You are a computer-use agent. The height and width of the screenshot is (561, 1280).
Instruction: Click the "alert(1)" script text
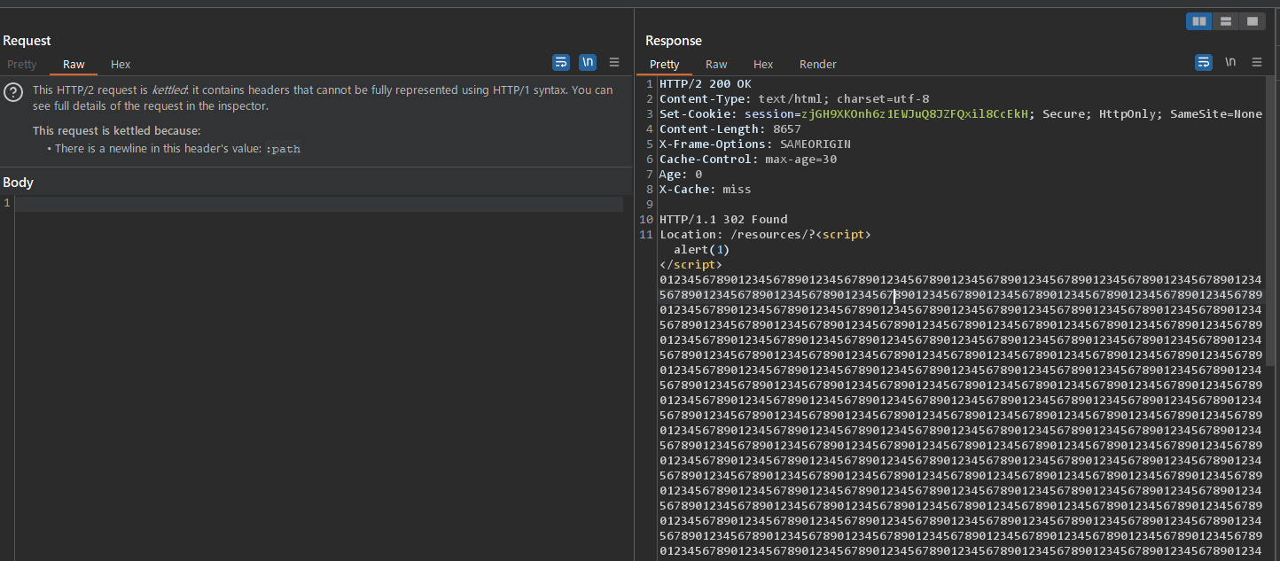click(x=701, y=250)
